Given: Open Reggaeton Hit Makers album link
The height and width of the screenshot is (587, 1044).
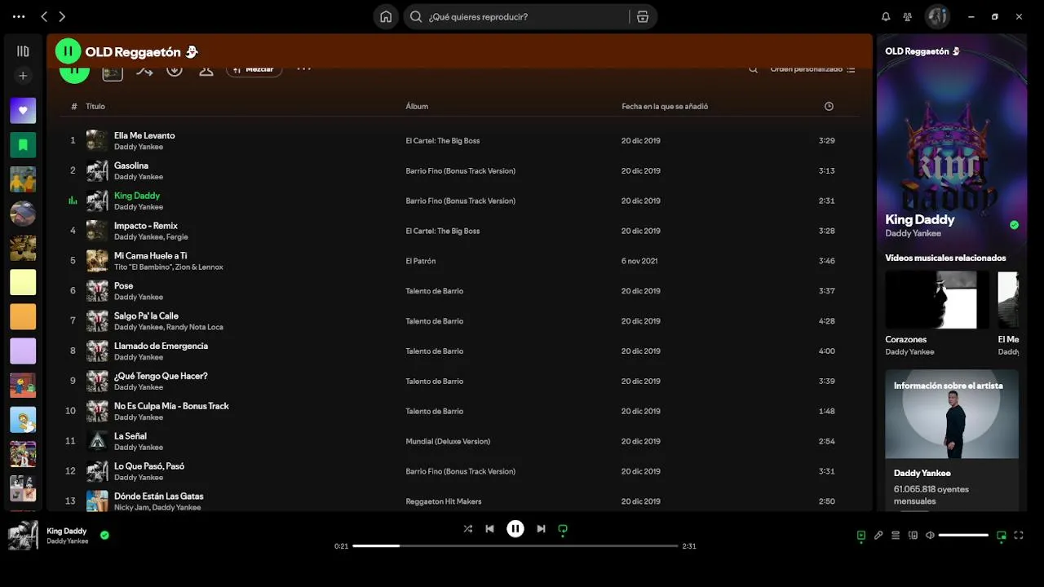Looking at the screenshot, I should pyautogui.click(x=444, y=501).
